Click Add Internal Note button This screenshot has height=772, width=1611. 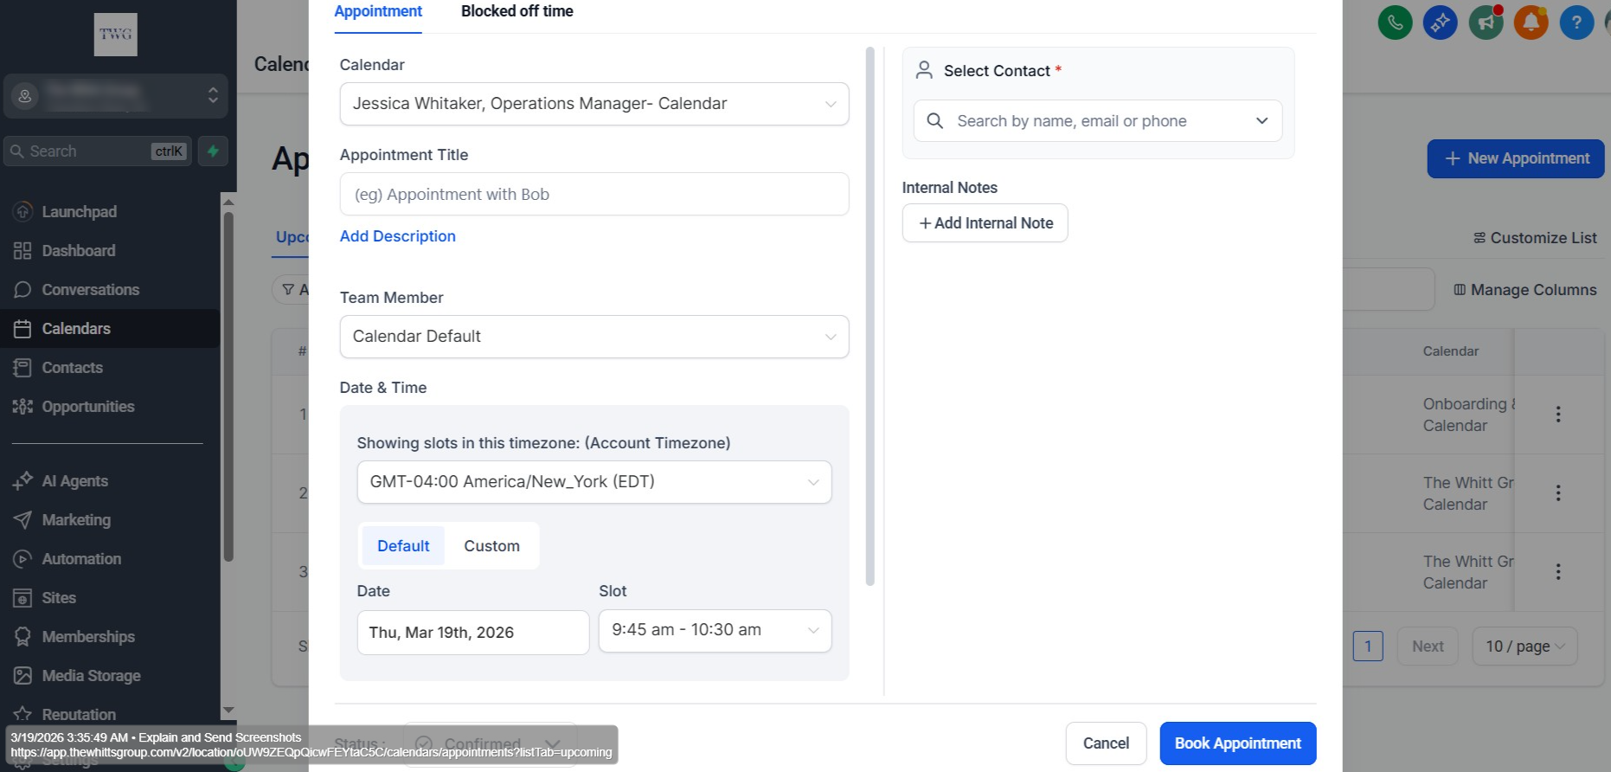click(x=985, y=223)
